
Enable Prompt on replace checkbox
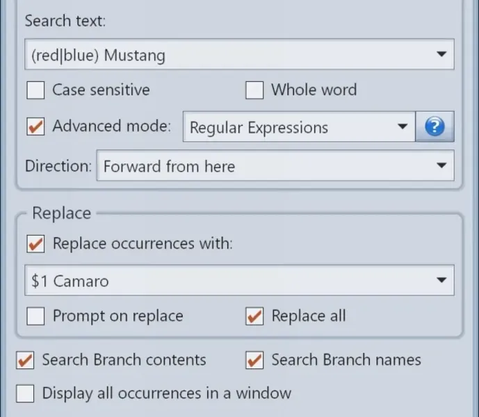click(35, 316)
